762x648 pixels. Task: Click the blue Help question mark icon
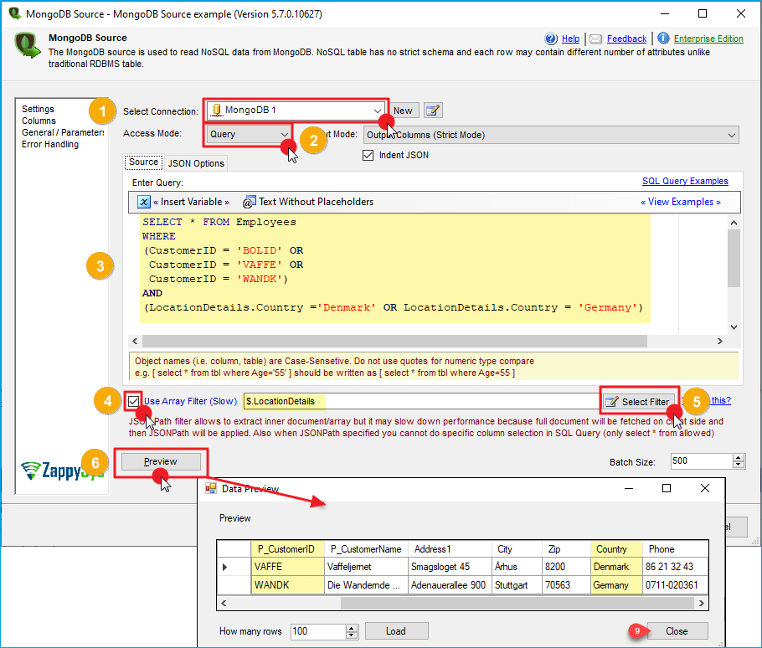point(551,39)
